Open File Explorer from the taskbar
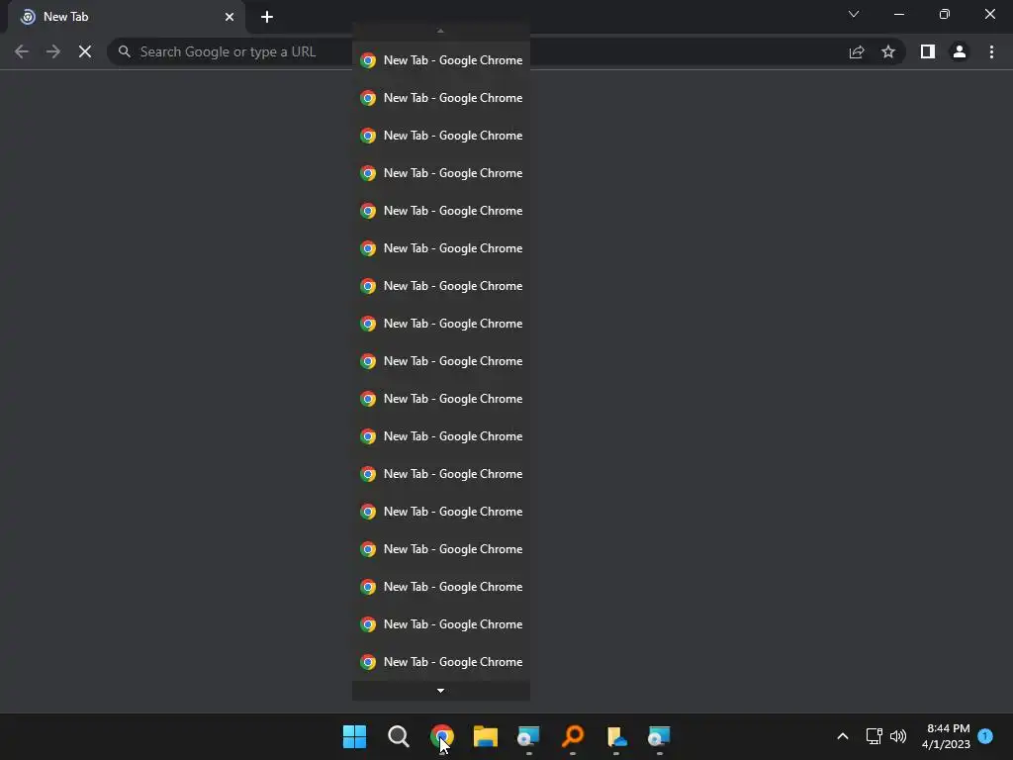 [485, 736]
